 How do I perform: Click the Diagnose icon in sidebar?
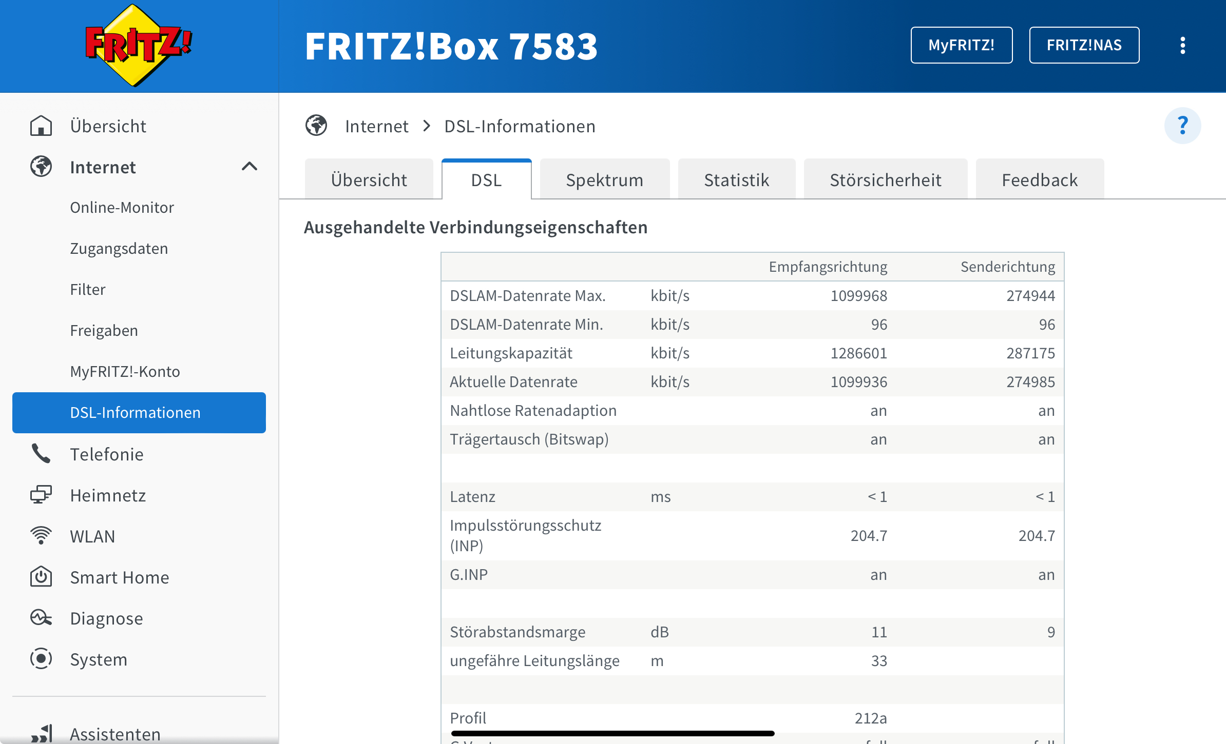41,618
